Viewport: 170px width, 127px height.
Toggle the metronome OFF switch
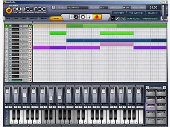tap(126, 8)
